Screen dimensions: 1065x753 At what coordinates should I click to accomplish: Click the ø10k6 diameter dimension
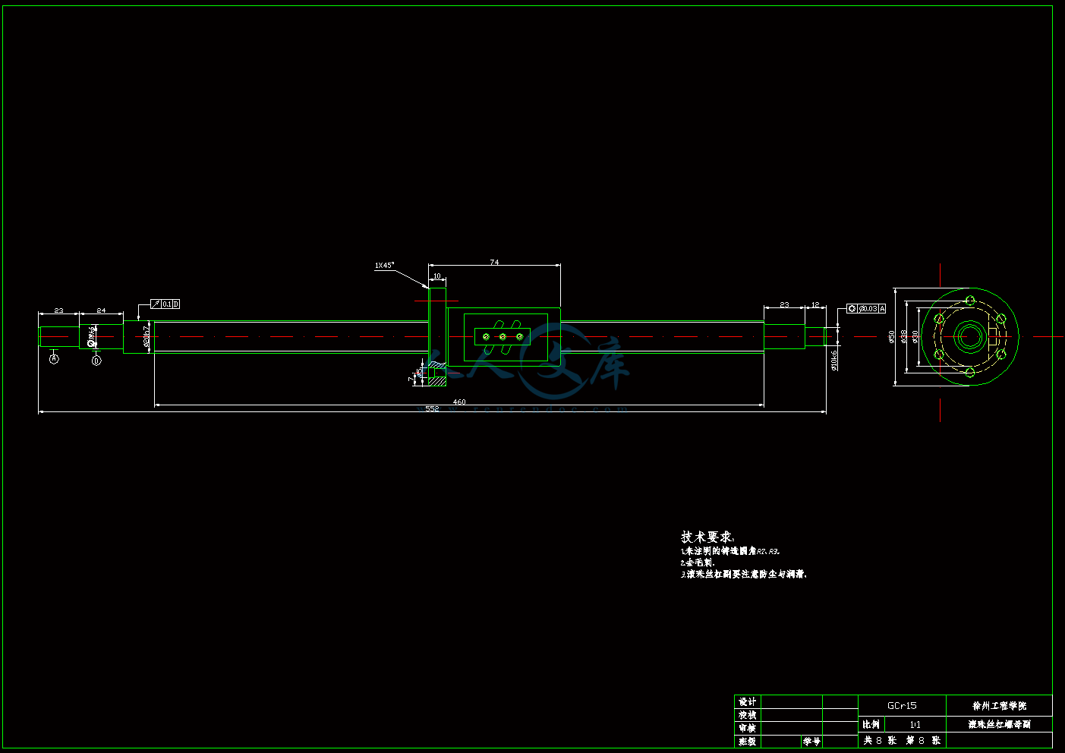[x=833, y=360]
